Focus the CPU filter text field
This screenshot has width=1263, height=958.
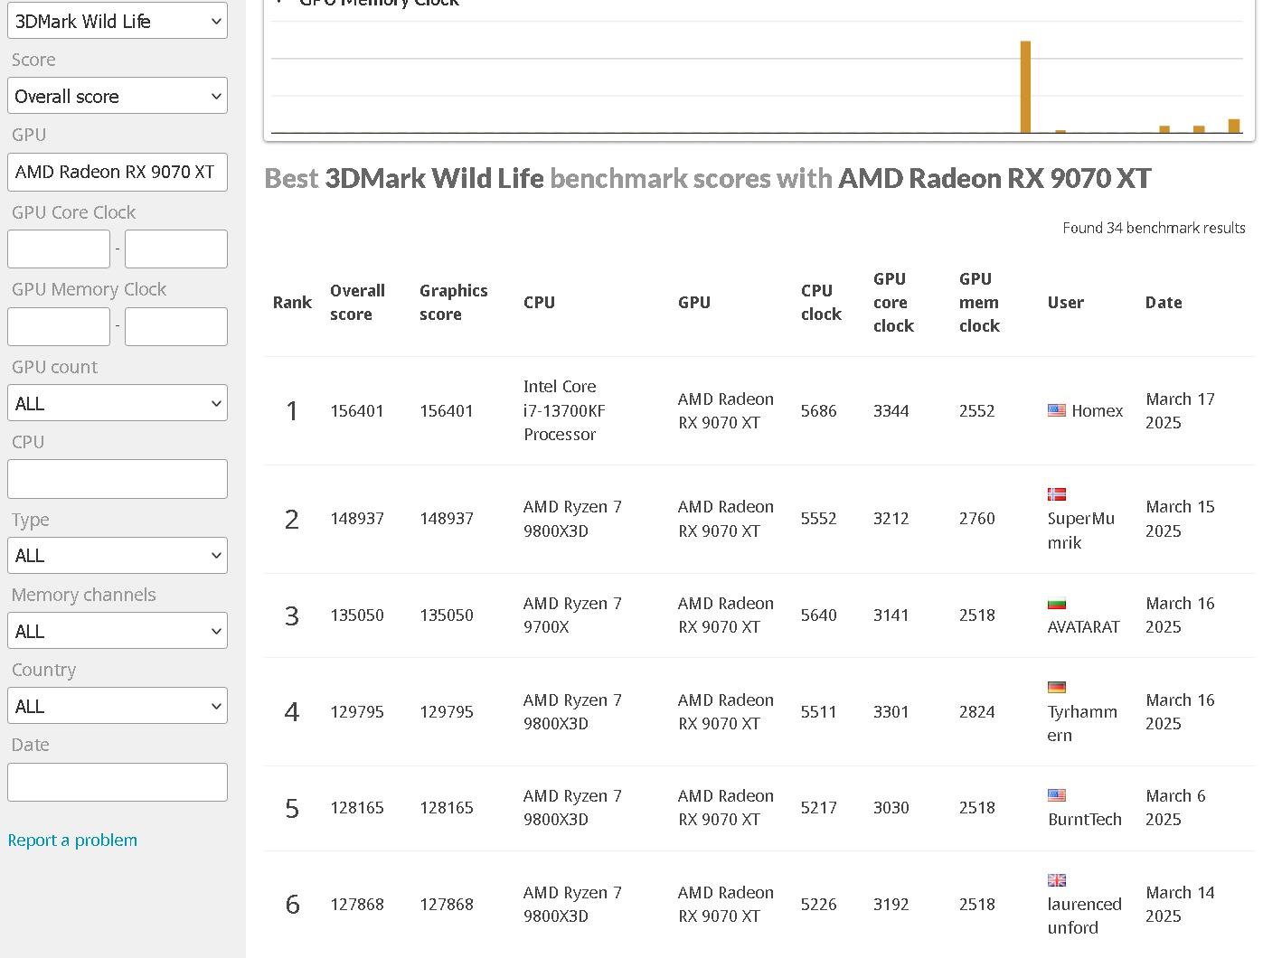click(x=118, y=479)
